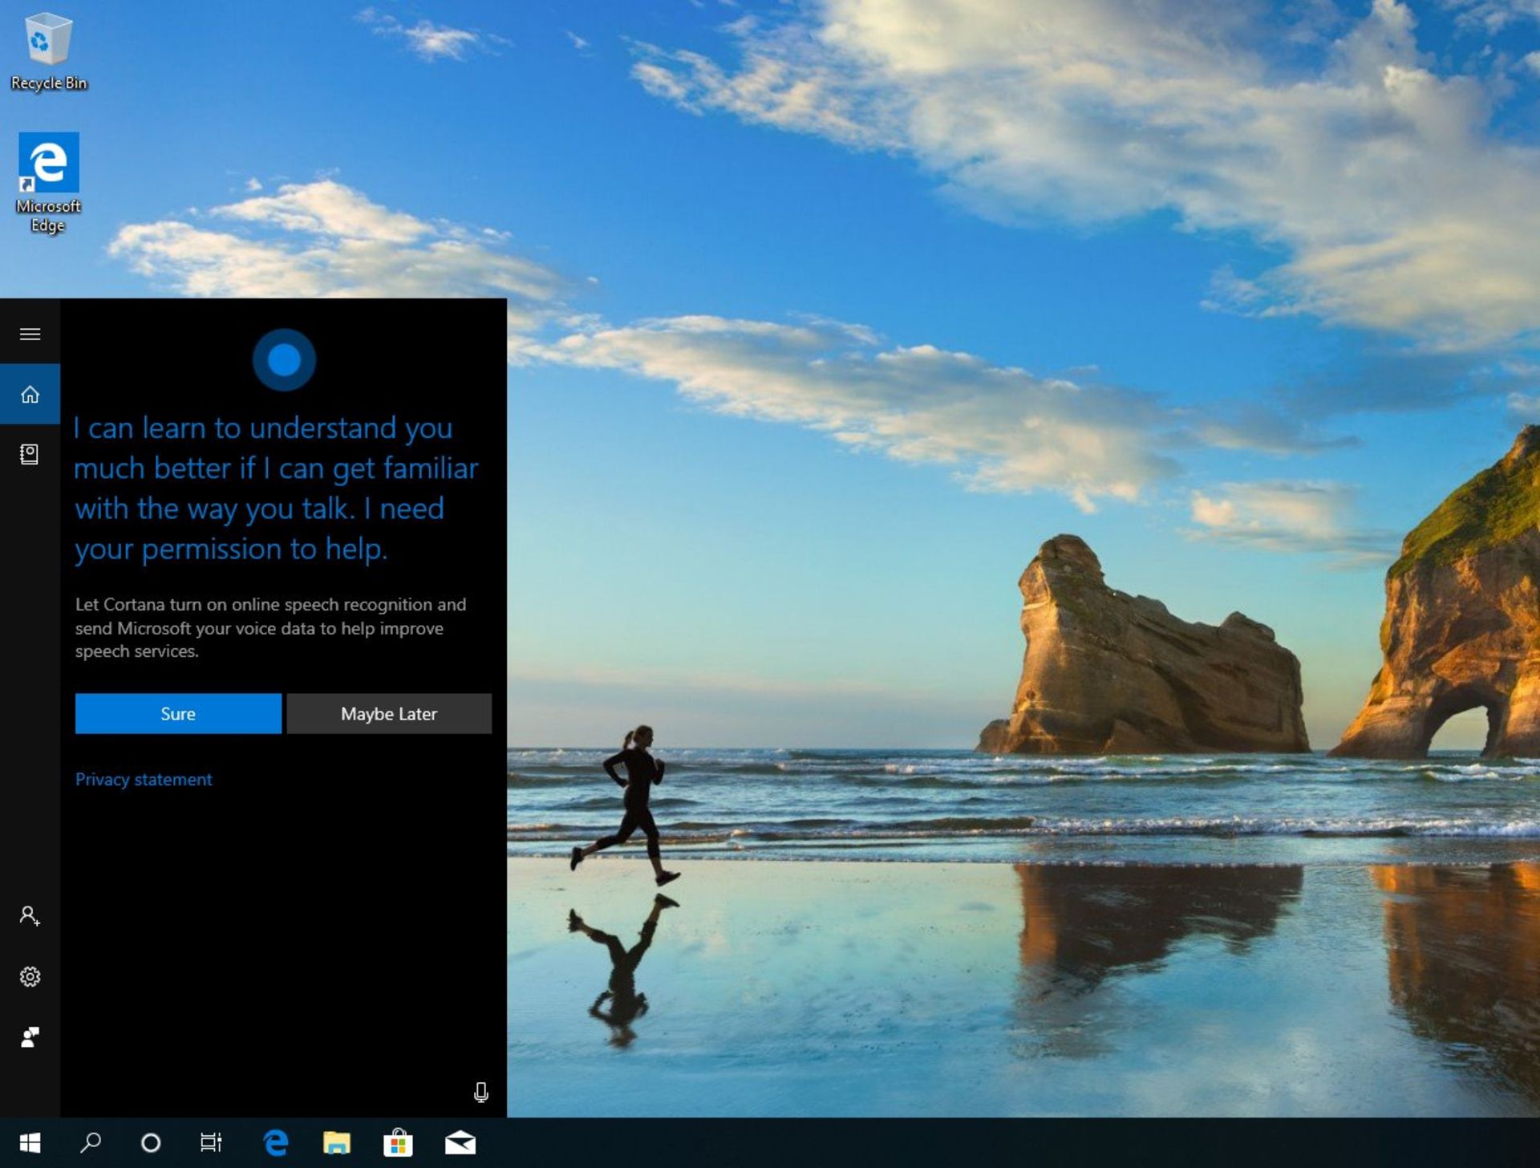Image resolution: width=1540 pixels, height=1168 pixels.
Task: Open Microsoft Store from taskbar
Action: (399, 1142)
